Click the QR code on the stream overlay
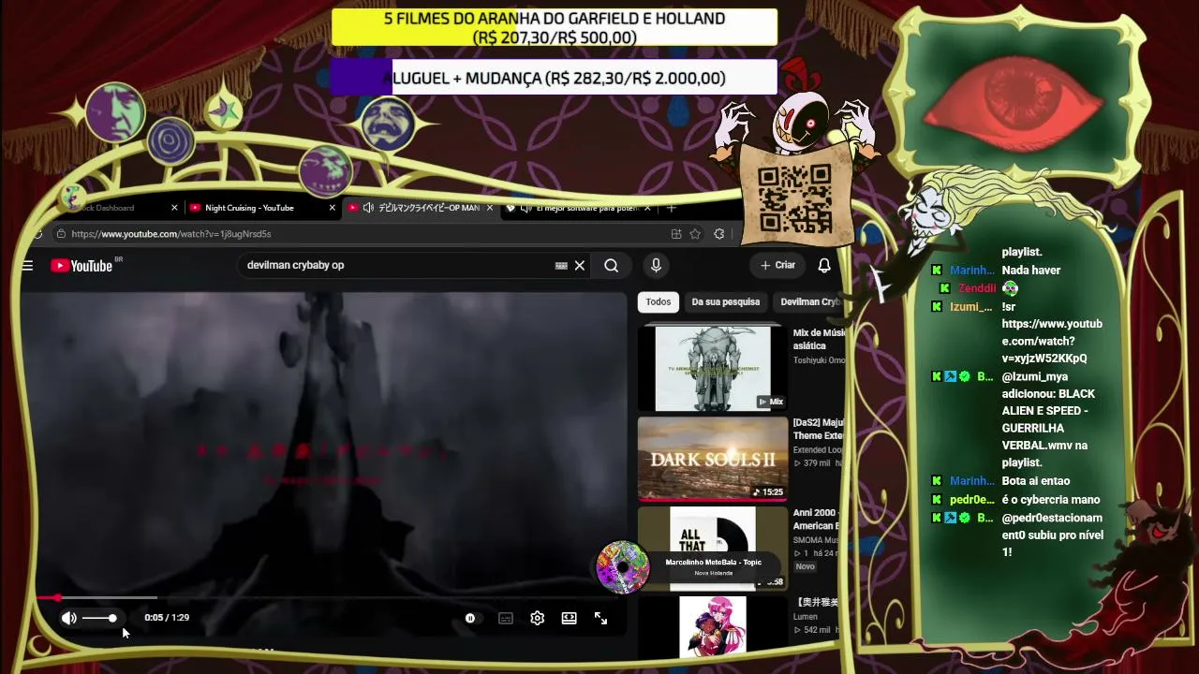This screenshot has width=1199, height=674. pos(795,198)
